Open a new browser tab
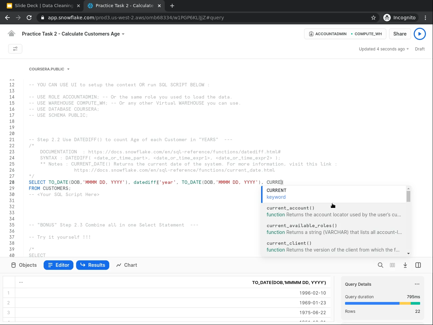The width and height of the screenshot is (433, 325). [172, 6]
